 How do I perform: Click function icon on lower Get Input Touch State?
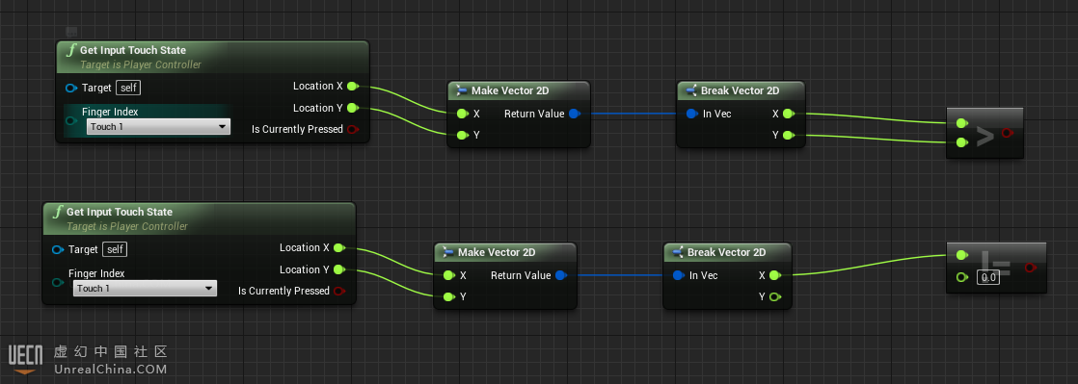click(x=56, y=212)
